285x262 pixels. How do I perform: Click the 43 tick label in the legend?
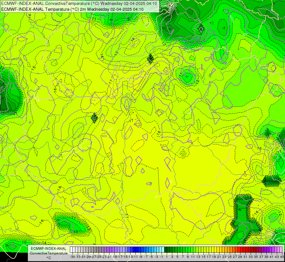(x=277, y=257)
